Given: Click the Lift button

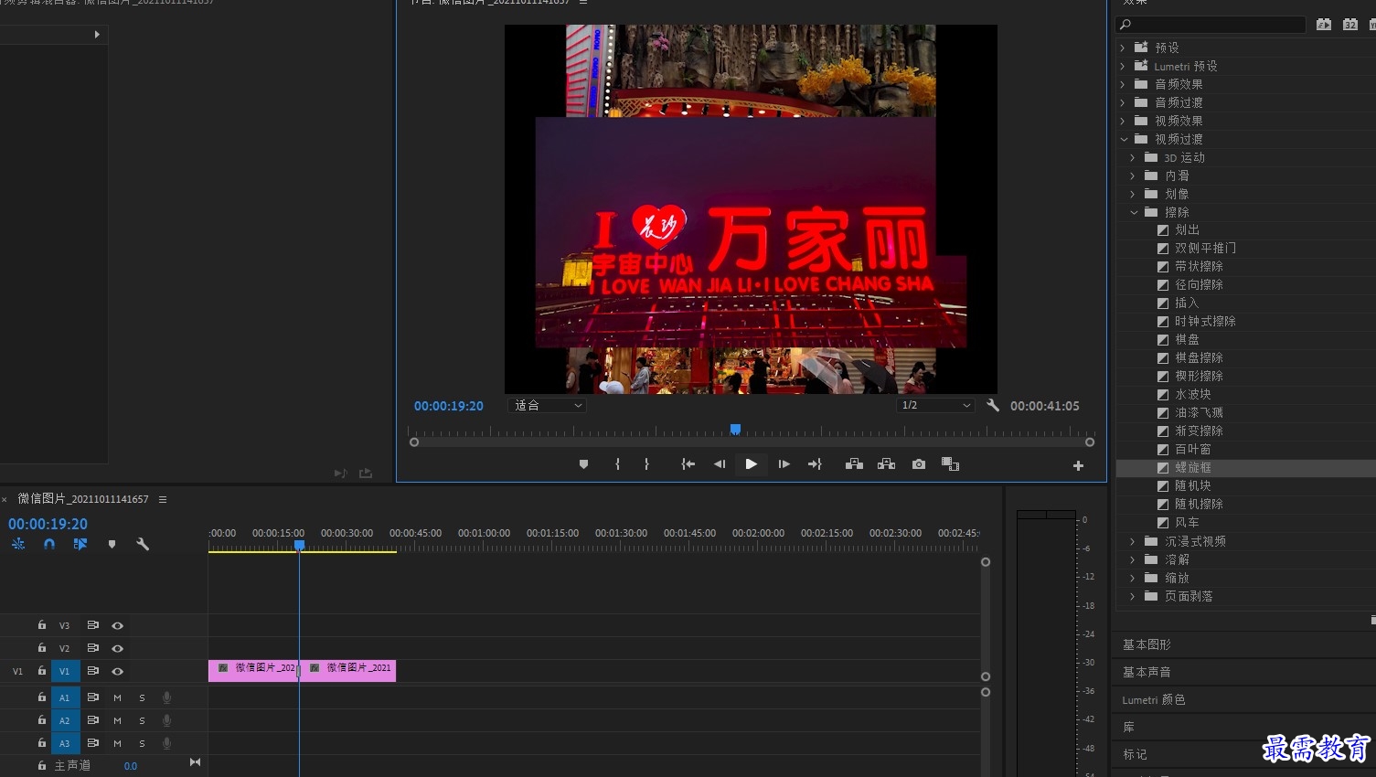Looking at the screenshot, I should point(854,464).
